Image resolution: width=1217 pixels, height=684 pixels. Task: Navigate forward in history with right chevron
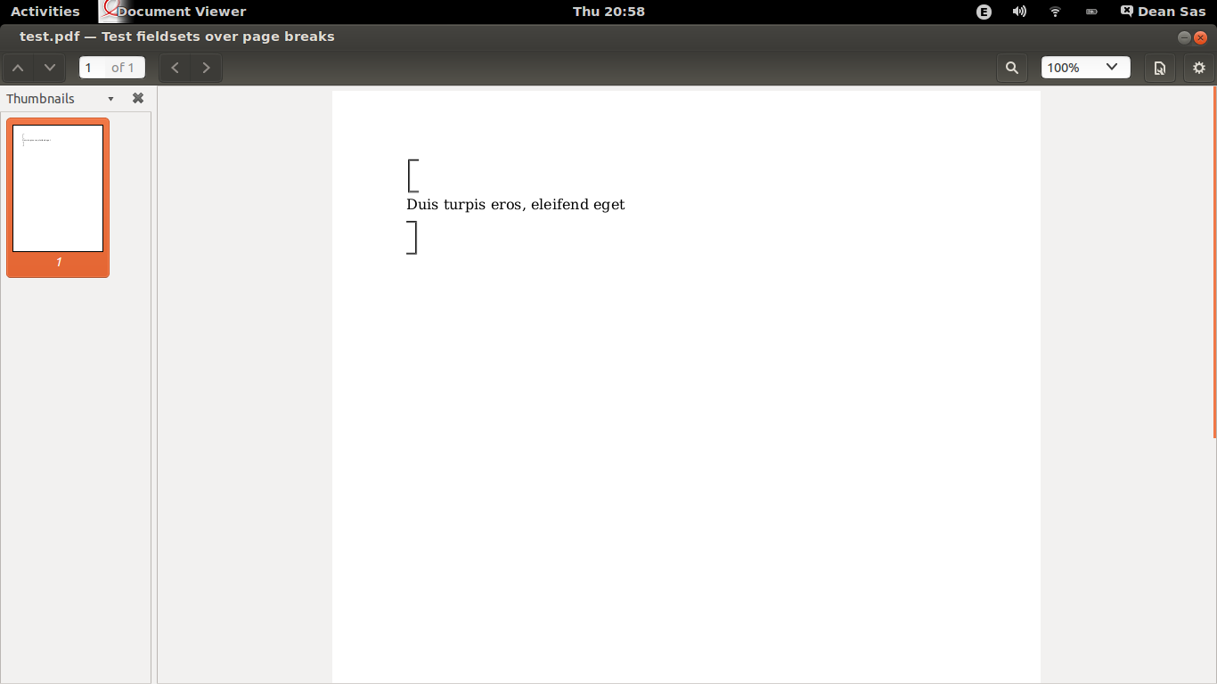[207, 68]
